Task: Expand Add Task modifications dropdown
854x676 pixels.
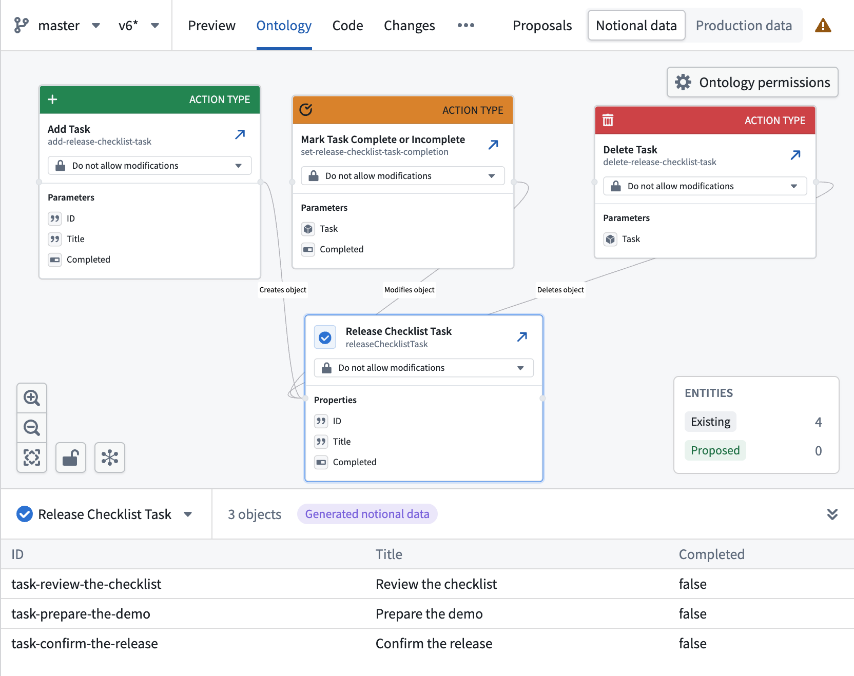Action: pyautogui.click(x=149, y=166)
